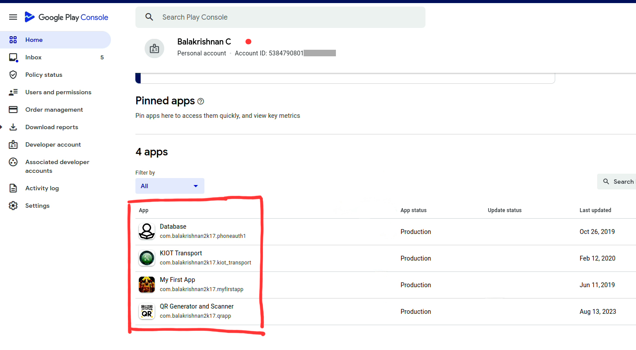This screenshot has height=350, width=636.
Task: Open the Database app icon
Action: (x=147, y=231)
